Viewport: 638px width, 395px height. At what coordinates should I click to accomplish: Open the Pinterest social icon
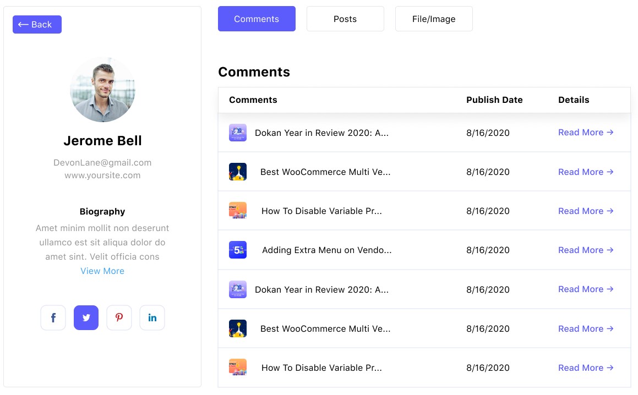point(119,318)
